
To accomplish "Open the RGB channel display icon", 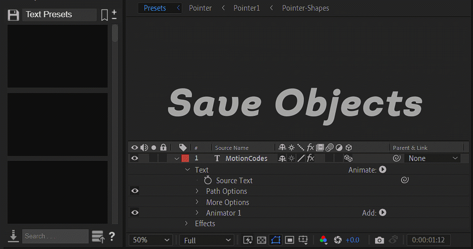I will coord(324,240).
